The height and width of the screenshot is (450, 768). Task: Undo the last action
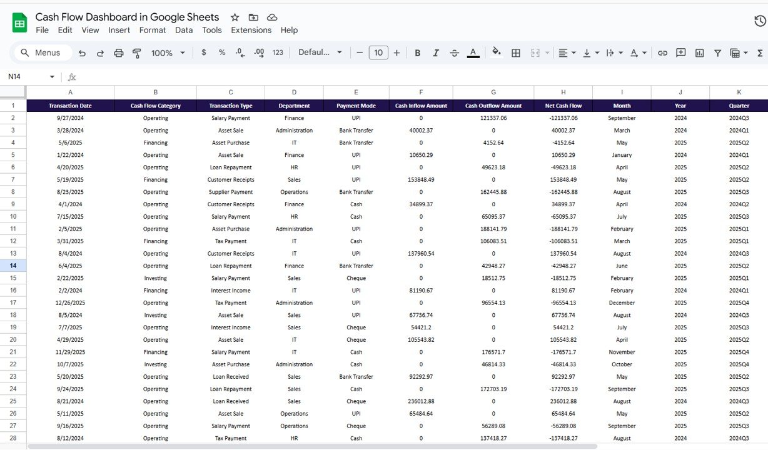[82, 52]
